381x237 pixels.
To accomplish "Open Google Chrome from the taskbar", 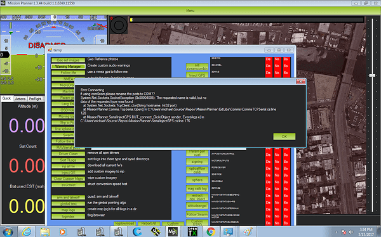I will 211,232.
